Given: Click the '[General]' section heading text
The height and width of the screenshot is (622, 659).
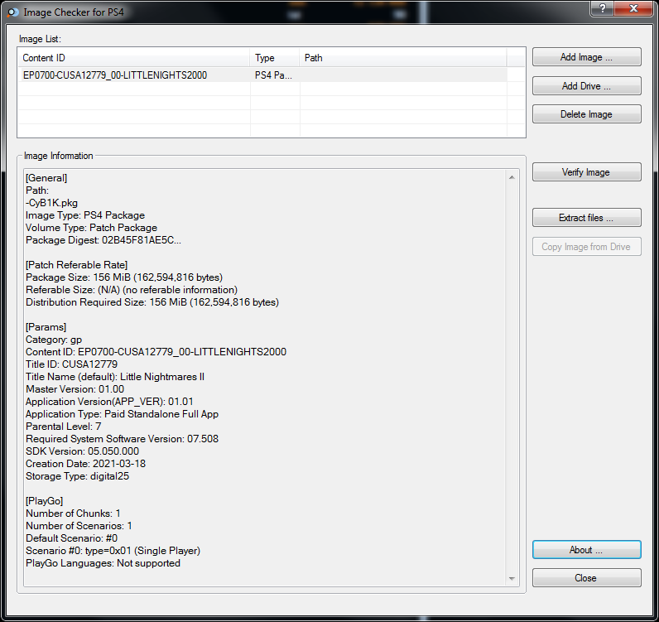Looking at the screenshot, I should tap(46, 178).
